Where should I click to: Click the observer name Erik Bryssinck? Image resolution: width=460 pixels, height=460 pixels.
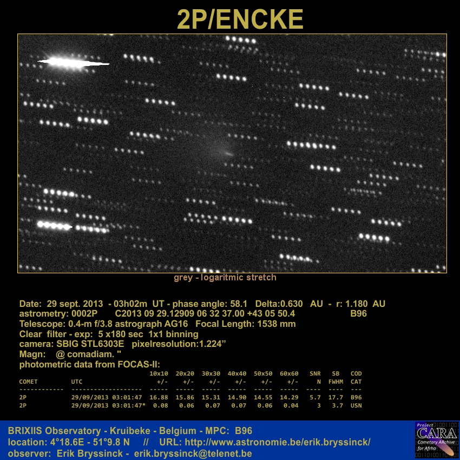click(x=89, y=454)
